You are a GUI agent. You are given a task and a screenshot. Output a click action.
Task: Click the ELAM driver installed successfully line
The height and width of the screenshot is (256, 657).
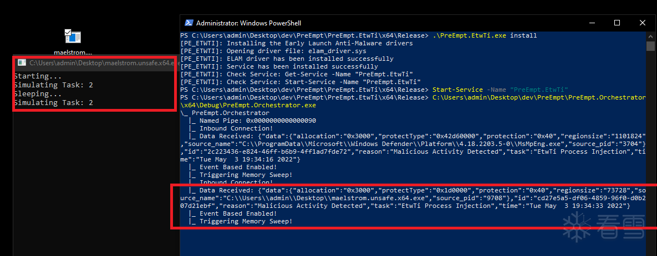pyautogui.click(x=287, y=59)
